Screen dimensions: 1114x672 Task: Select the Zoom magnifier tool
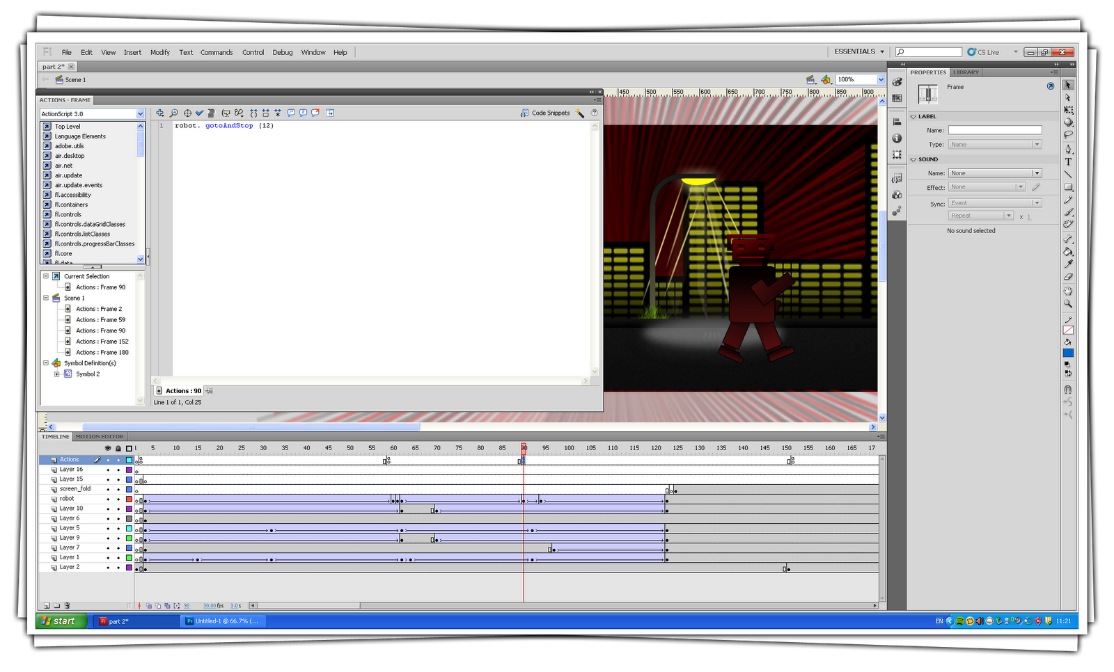(x=1068, y=304)
